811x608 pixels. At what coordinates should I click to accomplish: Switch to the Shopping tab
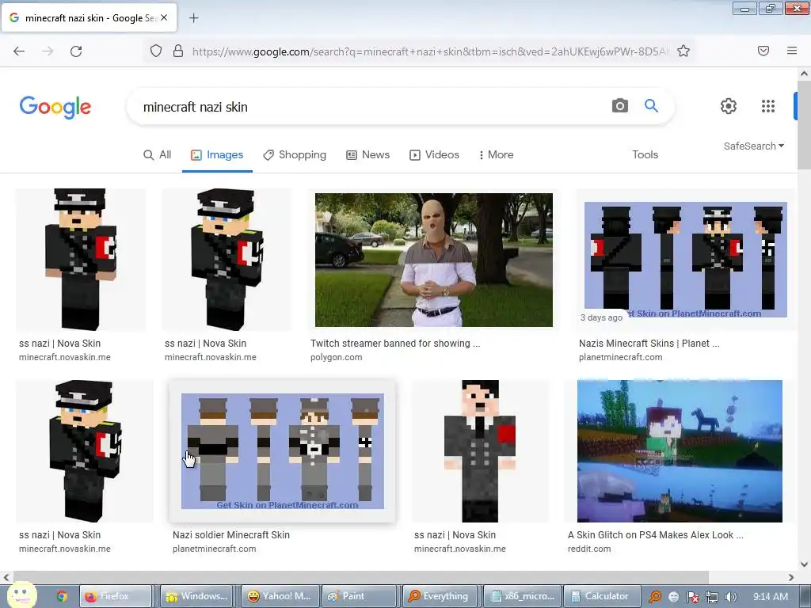point(295,154)
